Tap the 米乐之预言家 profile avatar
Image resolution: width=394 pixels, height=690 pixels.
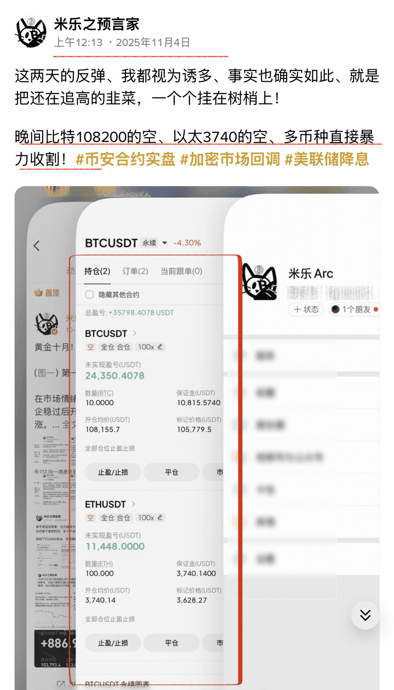coord(31,32)
